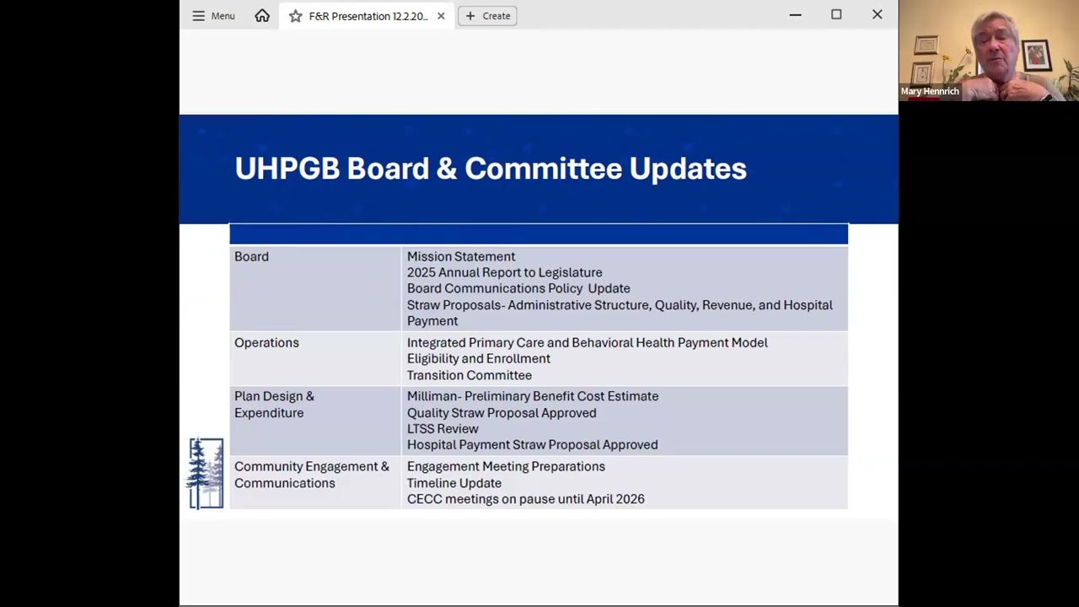Click the Mary Hennrich name label
Image resolution: width=1079 pixels, height=607 pixels.
tap(930, 91)
